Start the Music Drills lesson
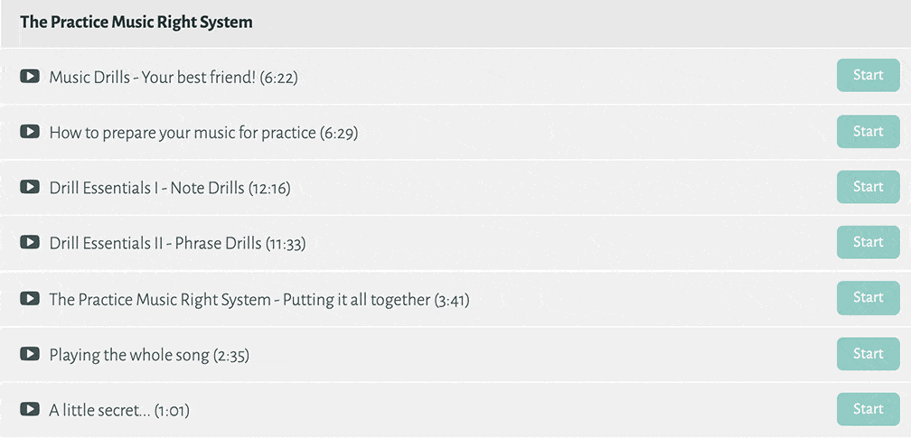The height and width of the screenshot is (438, 911). 868,76
